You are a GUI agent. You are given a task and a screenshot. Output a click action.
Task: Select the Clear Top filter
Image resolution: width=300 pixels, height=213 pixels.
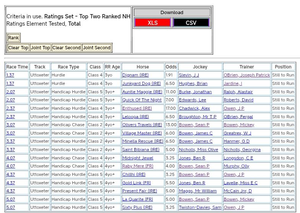point(18,48)
